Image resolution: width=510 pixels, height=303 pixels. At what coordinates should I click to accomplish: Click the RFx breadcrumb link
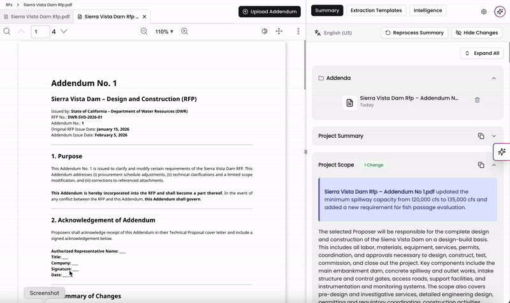[x=9, y=5]
